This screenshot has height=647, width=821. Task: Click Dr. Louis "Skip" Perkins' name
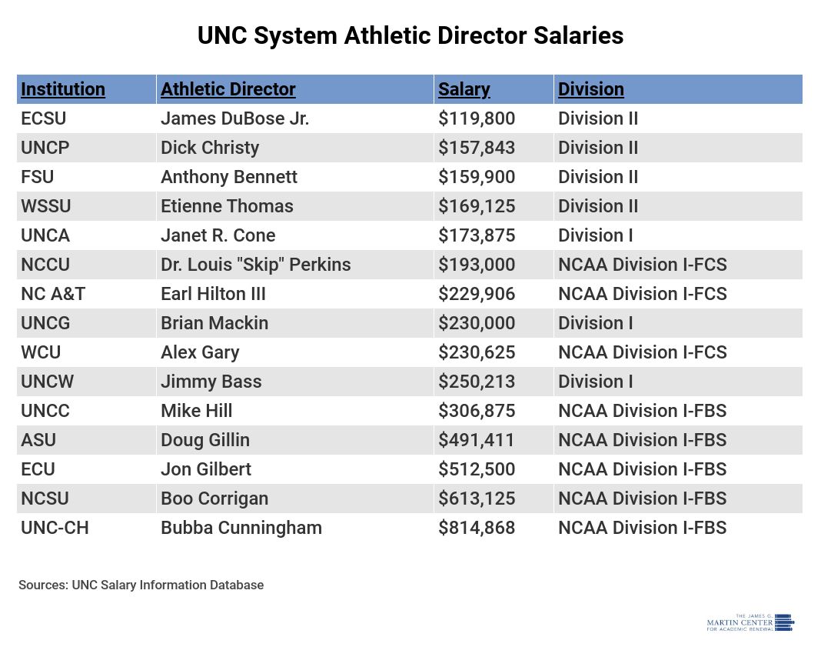point(255,265)
